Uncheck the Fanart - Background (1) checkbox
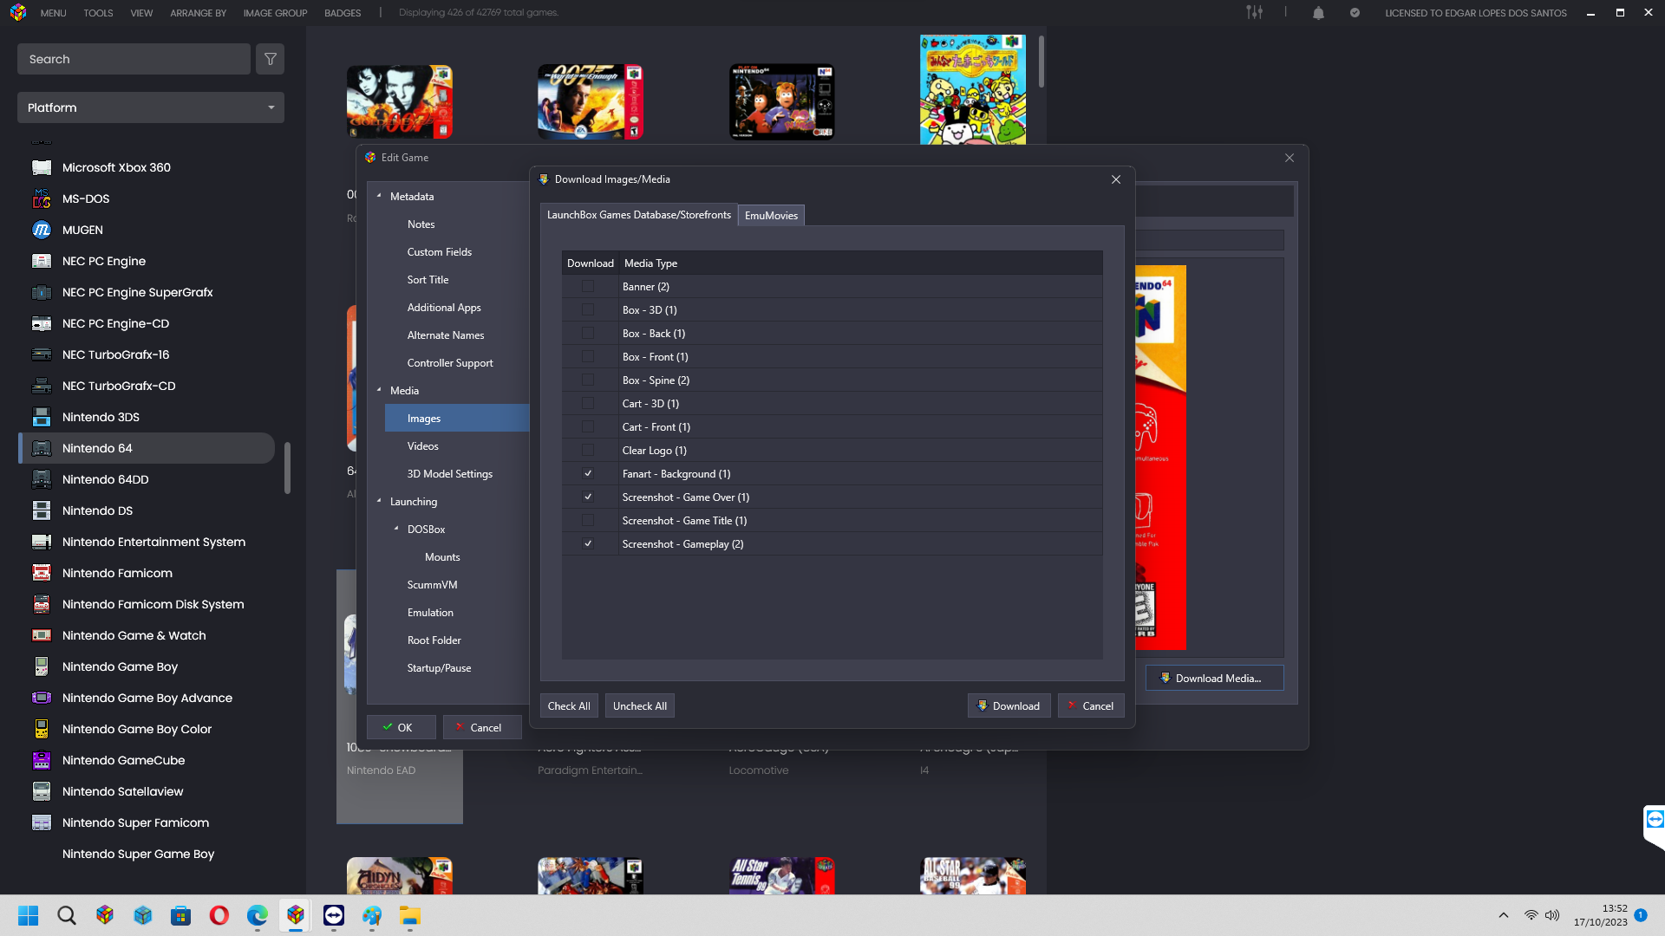The width and height of the screenshot is (1665, 936). pyautogui.click(x=588, y=473)
